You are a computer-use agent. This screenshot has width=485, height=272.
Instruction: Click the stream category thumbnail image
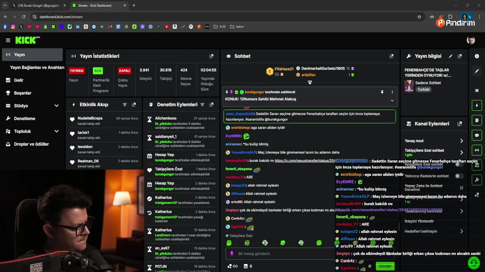(409, 86)
